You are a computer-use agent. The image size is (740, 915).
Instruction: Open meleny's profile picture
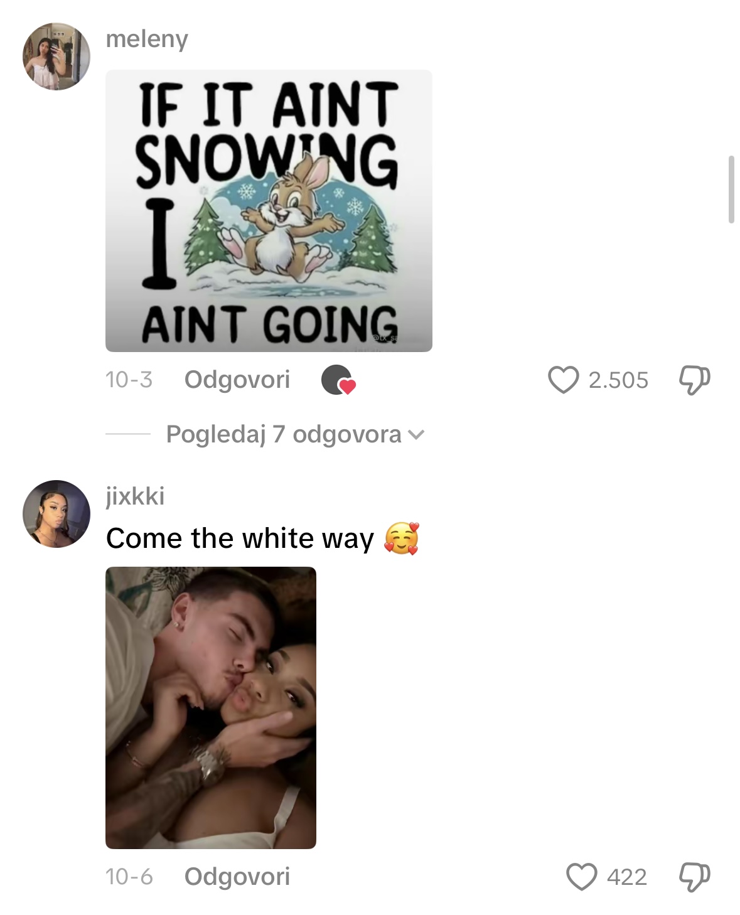point(56,56)
